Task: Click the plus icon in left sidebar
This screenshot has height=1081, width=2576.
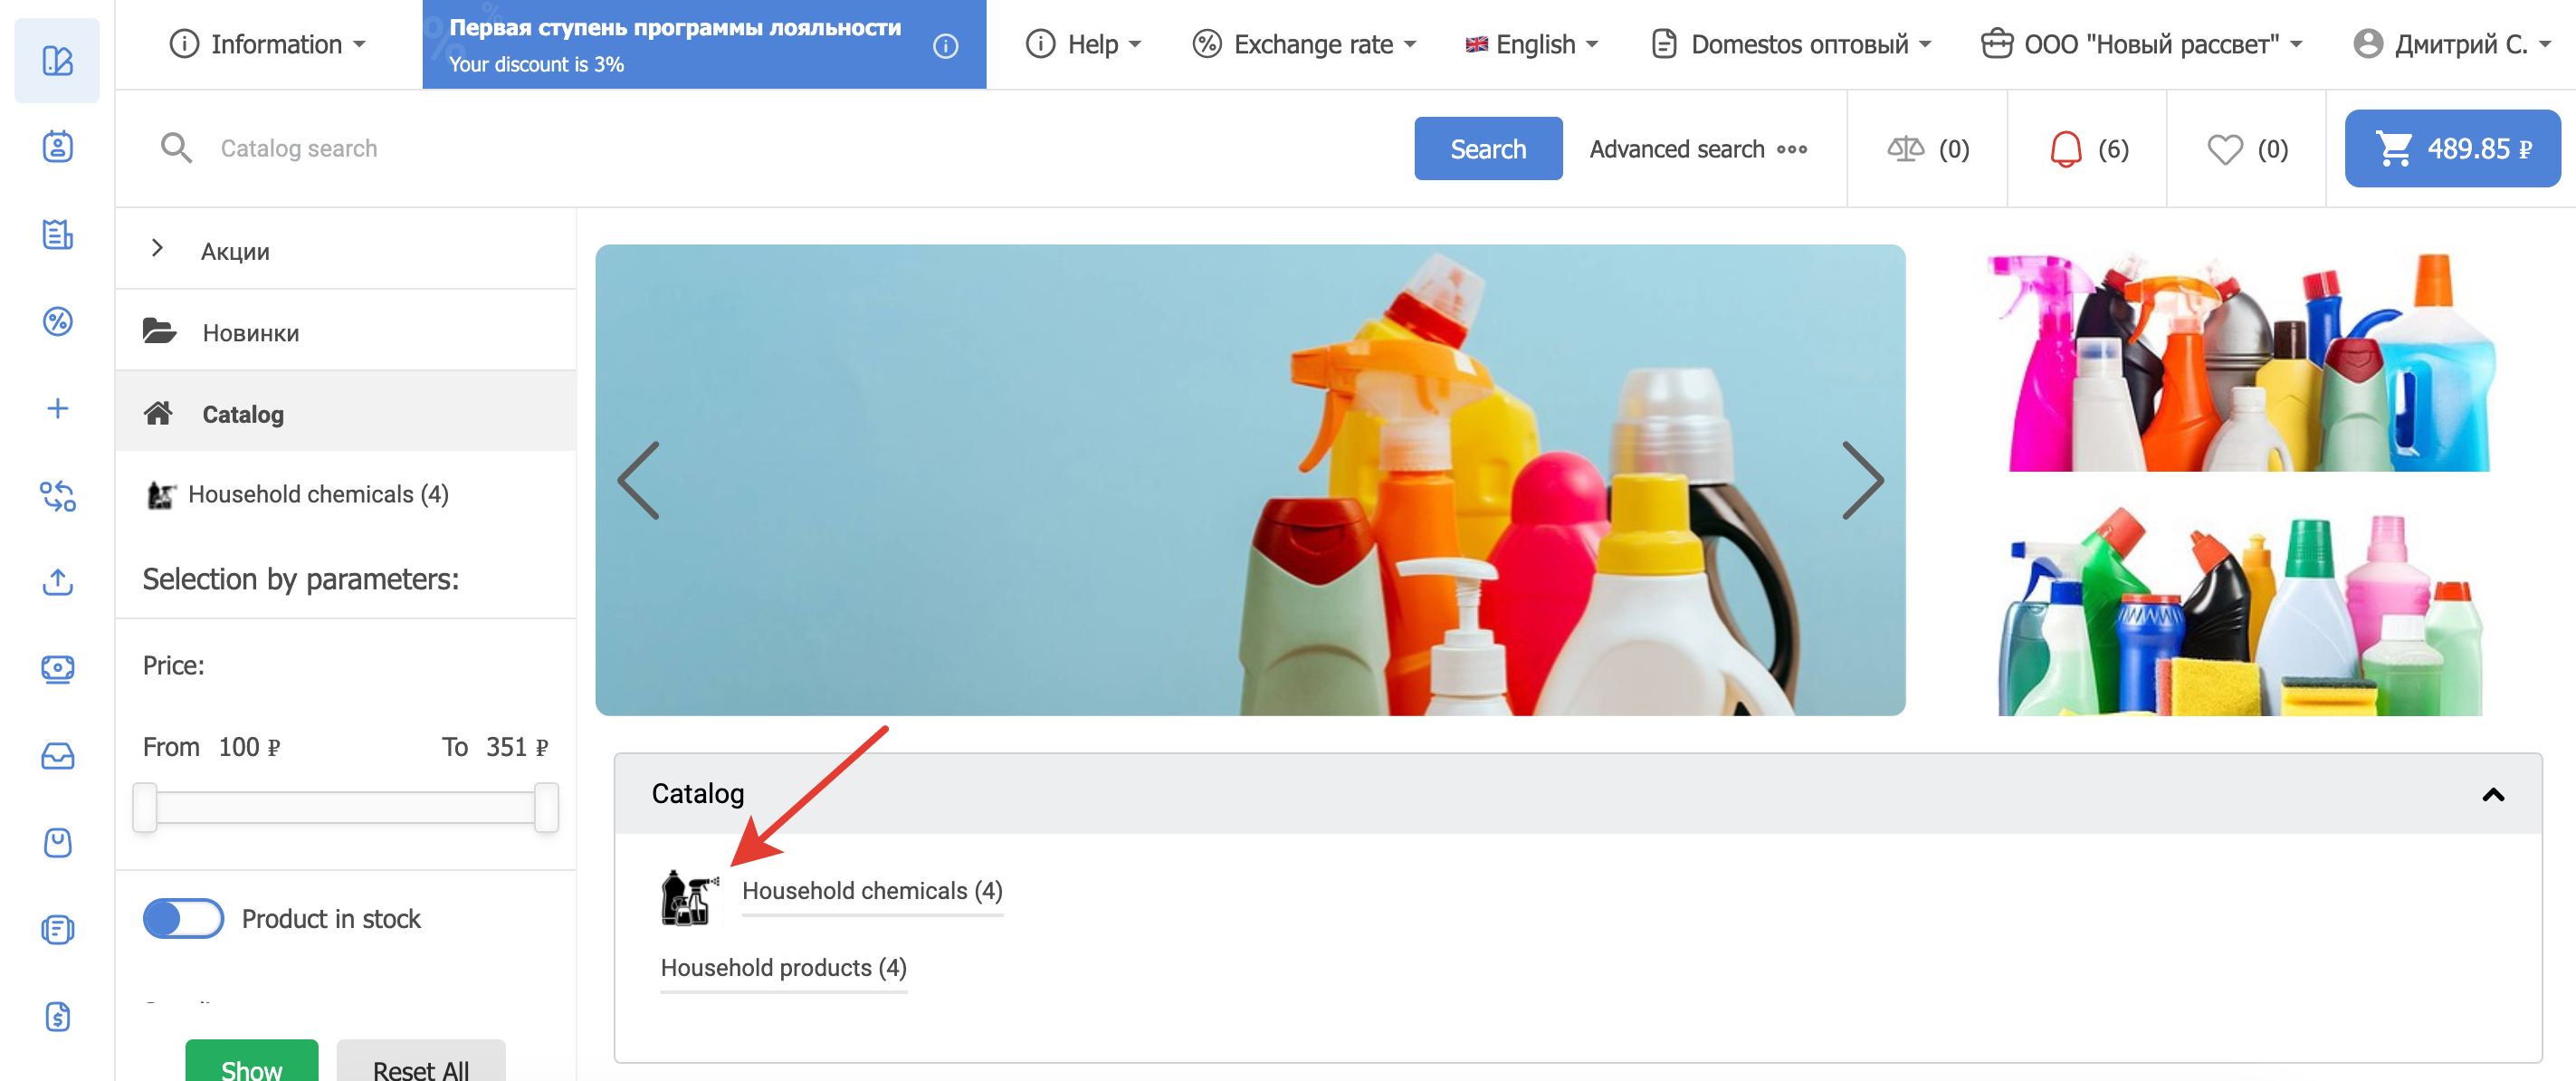Action: [58, 408]
